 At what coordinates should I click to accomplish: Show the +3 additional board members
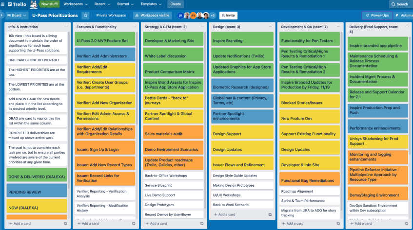(x=213, y=16)
